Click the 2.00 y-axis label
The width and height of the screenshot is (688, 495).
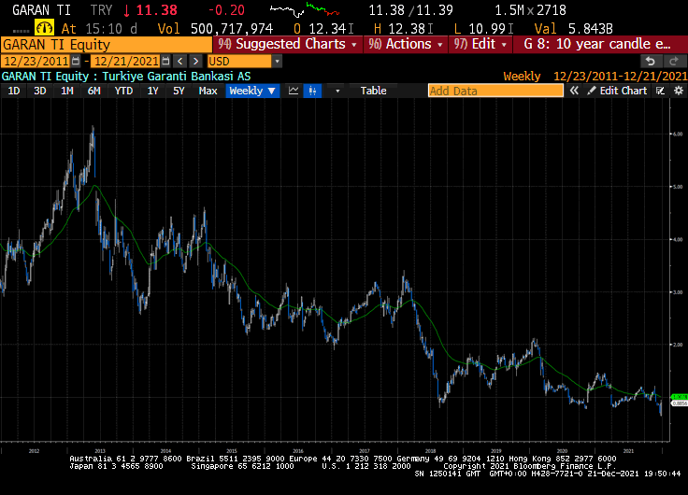tap(678, 345)
